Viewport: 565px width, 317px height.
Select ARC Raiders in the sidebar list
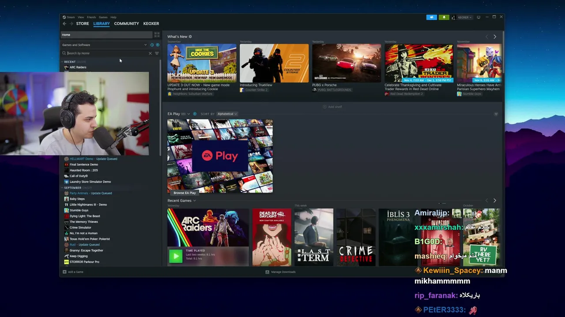(78, 67)
